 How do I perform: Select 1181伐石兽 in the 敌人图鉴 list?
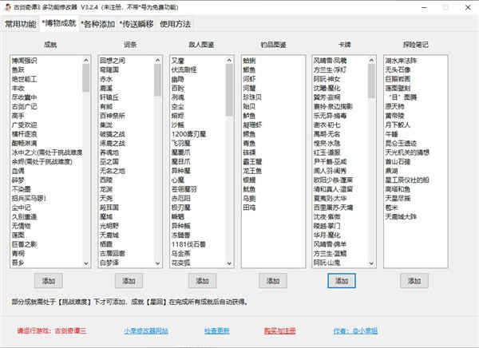(188, 244)
